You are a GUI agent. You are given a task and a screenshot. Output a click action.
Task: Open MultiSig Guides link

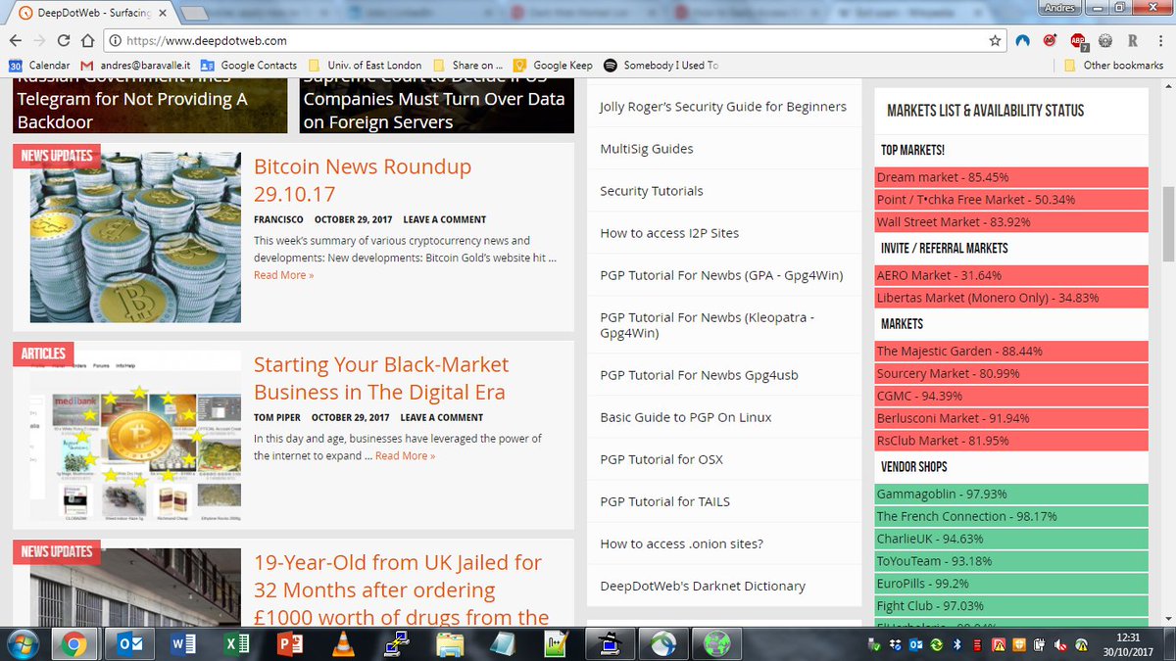coord(647,149)
